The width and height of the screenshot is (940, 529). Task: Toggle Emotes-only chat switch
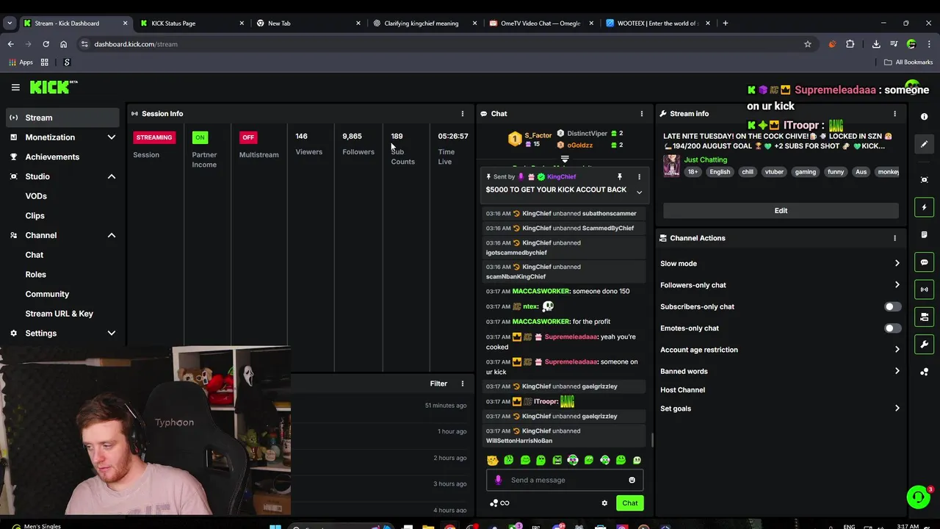click(892, 328)
